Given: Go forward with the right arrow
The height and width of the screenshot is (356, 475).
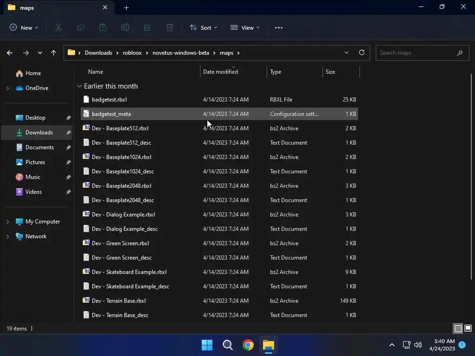Looking at the screenshot, I should tap(26, 53).
